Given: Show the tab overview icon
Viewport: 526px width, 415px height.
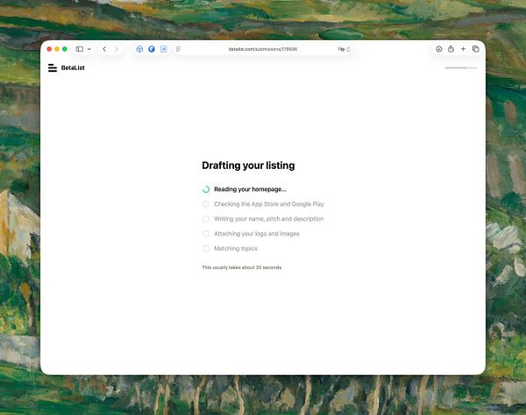Looking at the screenshot, I should [476, 49].
